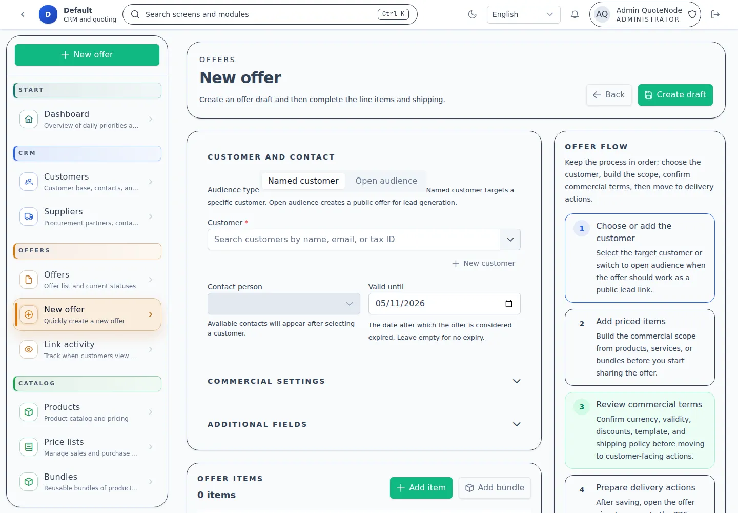The width and height of the screenshot is (738, 513).
Task: Toggle dark mode moon icon
Action: click(472, 14)
